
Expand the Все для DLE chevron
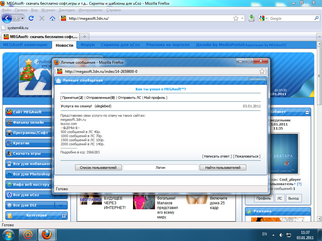coord(61,205)
